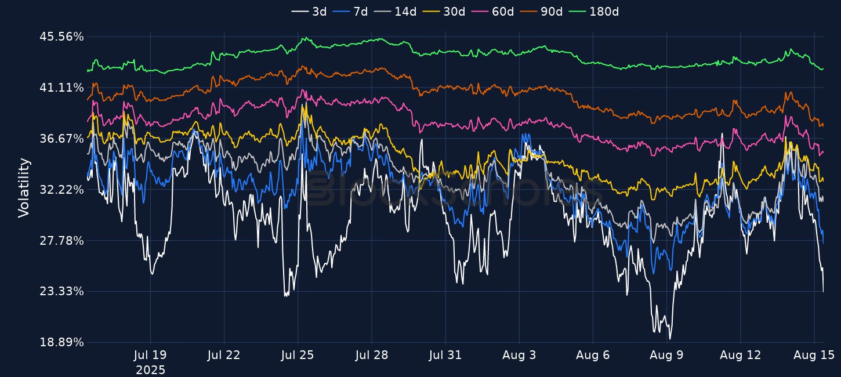The image size is (841, 377).
Task: Click the Jul 22 x-axis label
Action: (224, 355)
